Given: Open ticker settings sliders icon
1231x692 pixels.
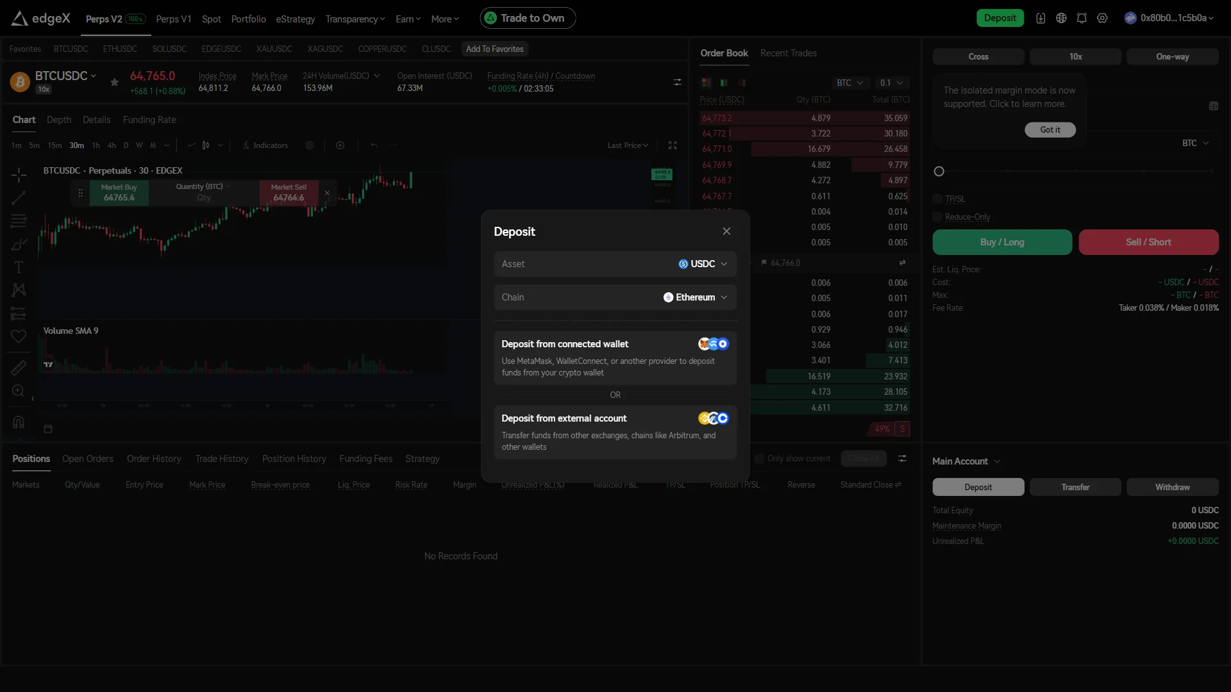Looking at the screenshot, I should [x=677, y=82].
